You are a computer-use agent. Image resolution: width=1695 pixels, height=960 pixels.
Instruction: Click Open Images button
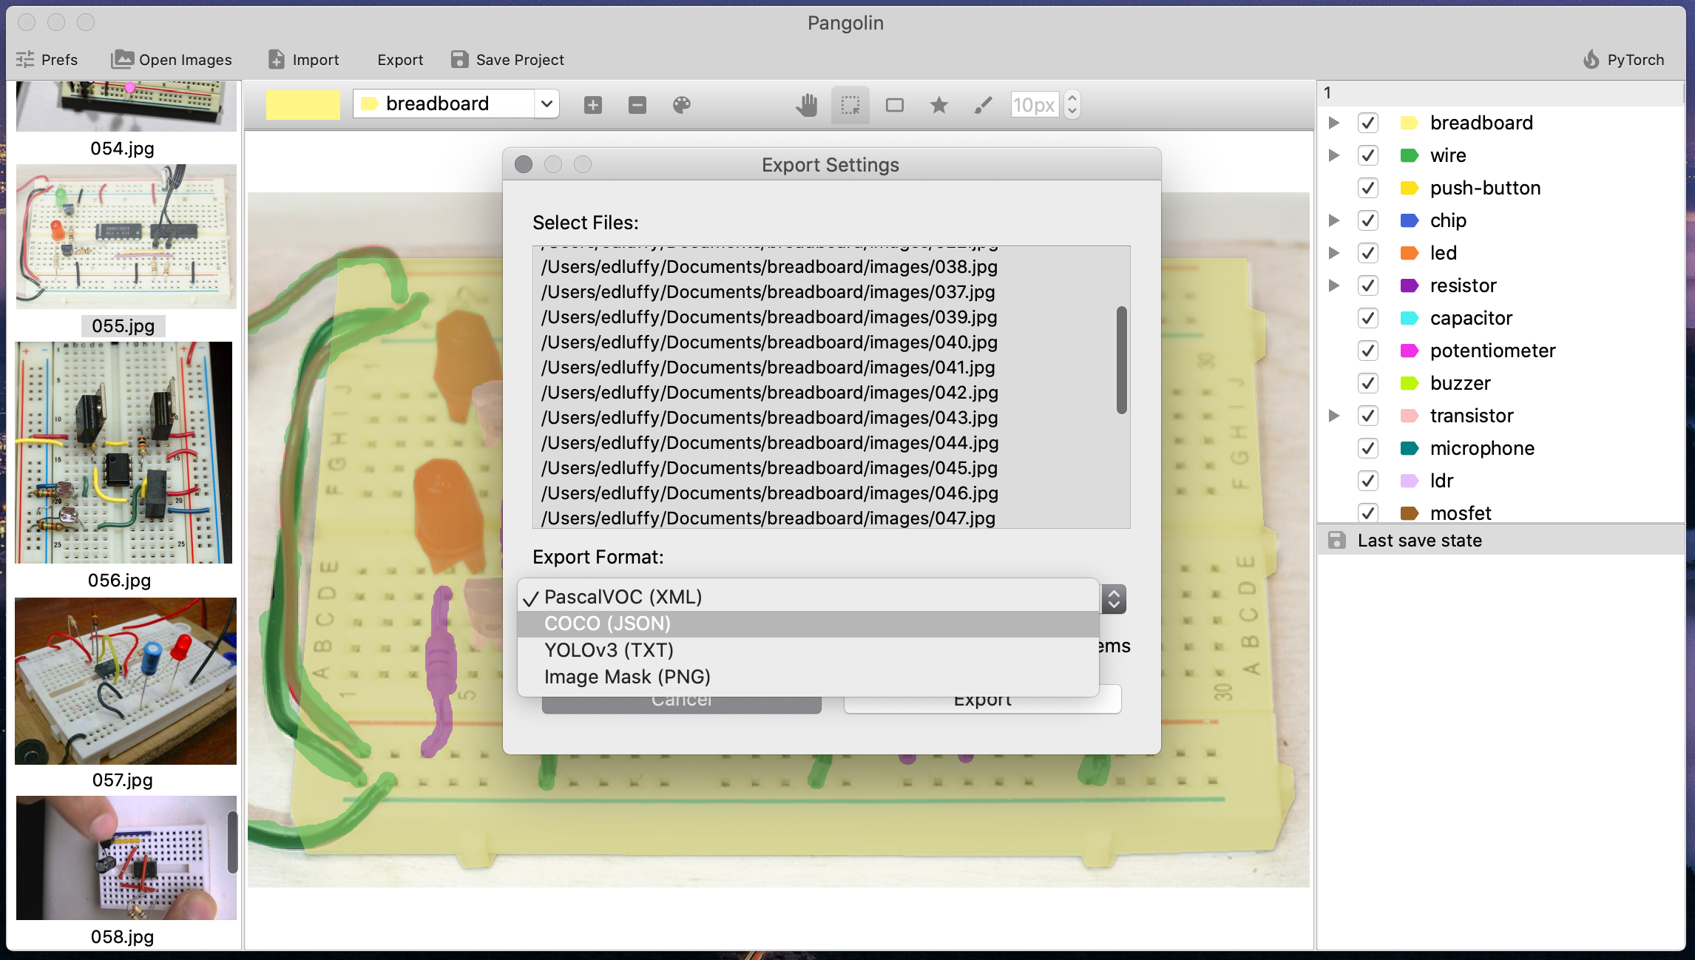pos(172,60)
